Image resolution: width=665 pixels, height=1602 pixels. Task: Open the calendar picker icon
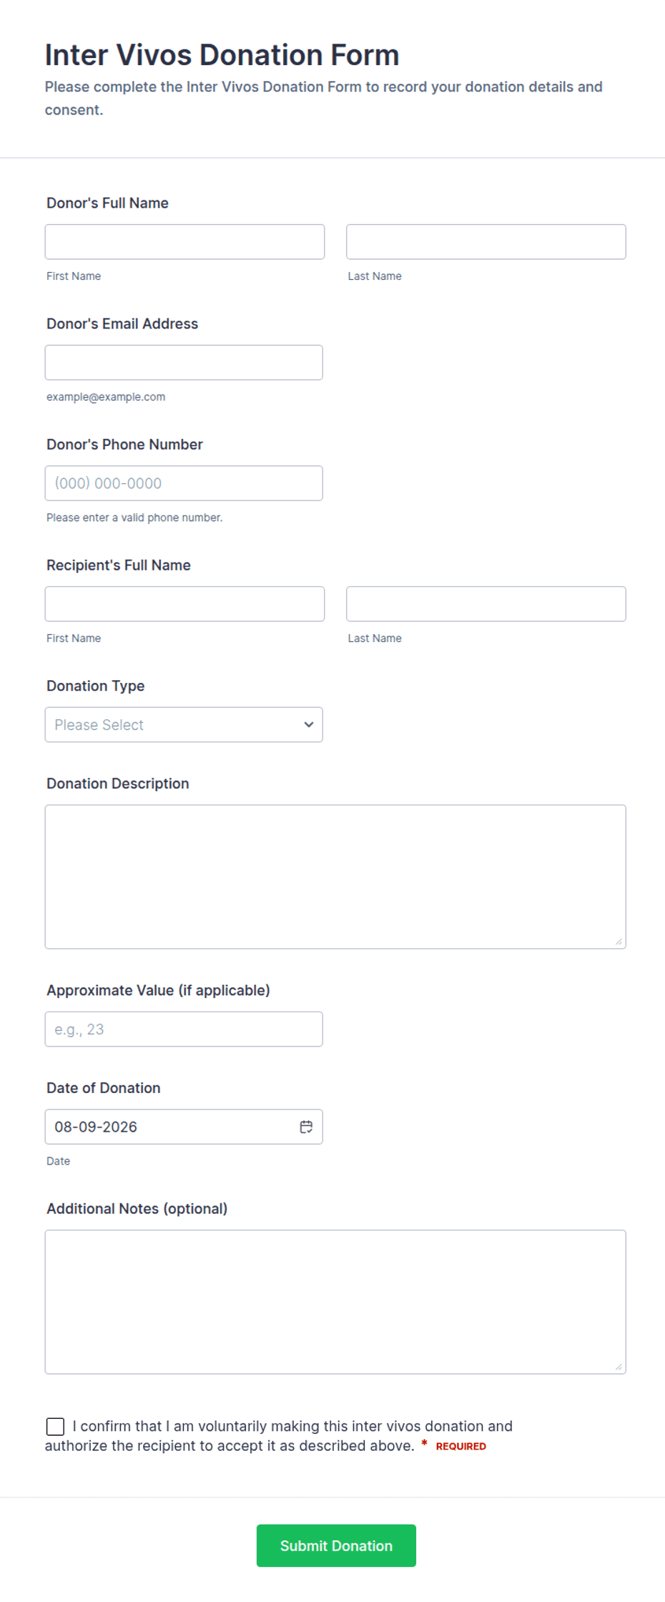pos(306,1127)
